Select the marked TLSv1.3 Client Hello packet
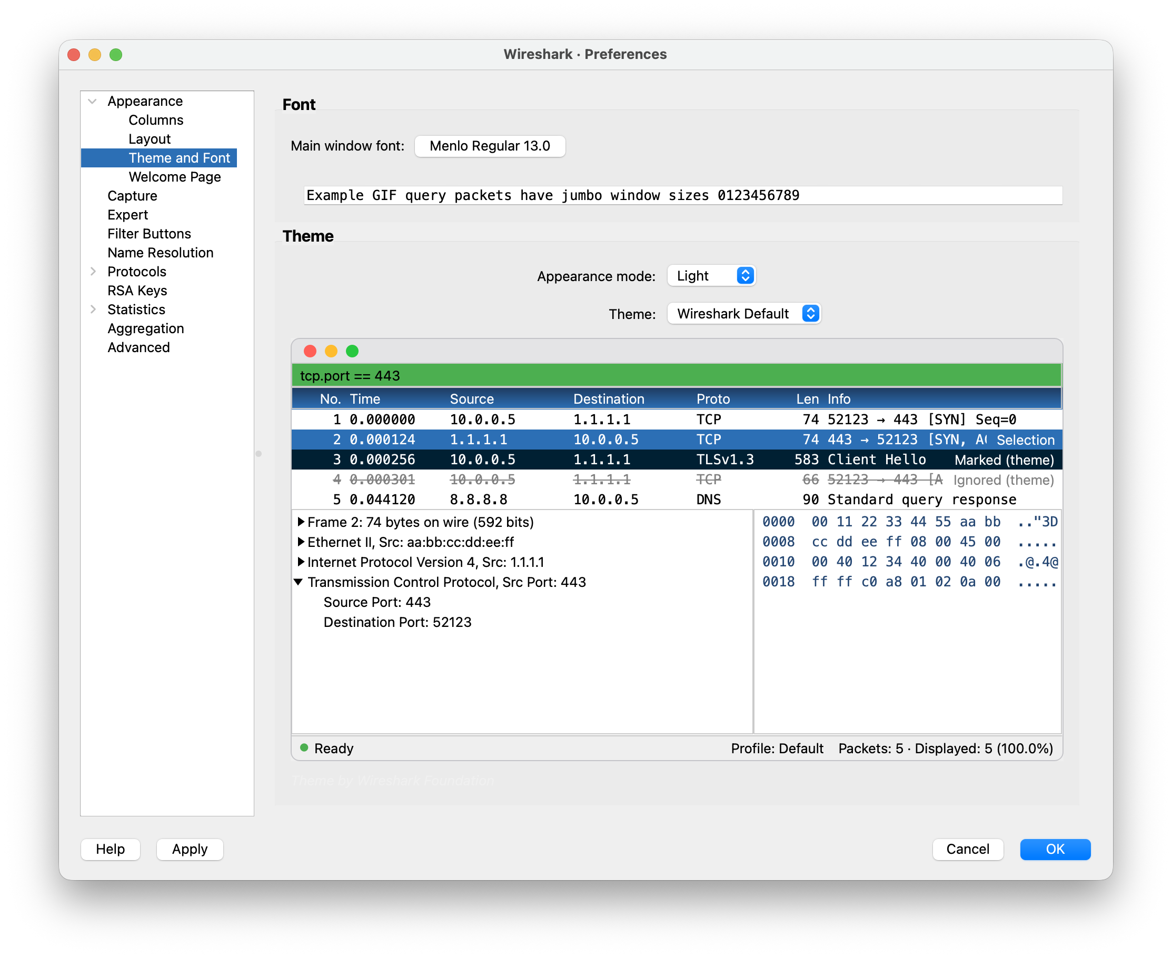Image resolution: width=1172 pixels, height=958 pixels. pos(676,460)
